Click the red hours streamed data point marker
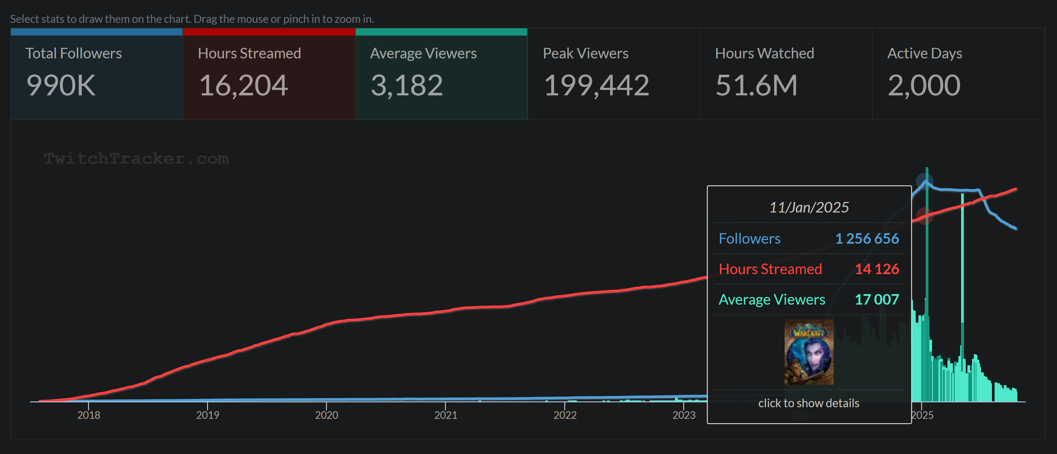This screenshot has height=454, width=1057. pyautogui.click(x=924, y=216)
